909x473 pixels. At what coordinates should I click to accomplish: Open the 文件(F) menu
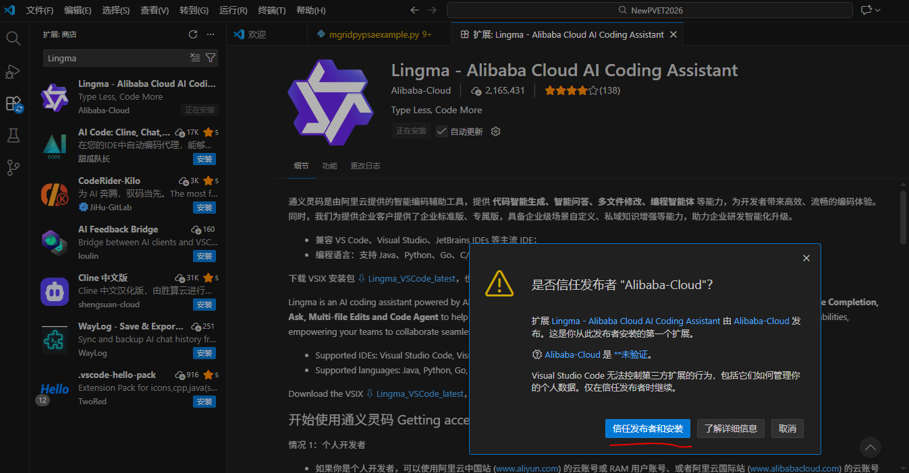coord(40,10)
